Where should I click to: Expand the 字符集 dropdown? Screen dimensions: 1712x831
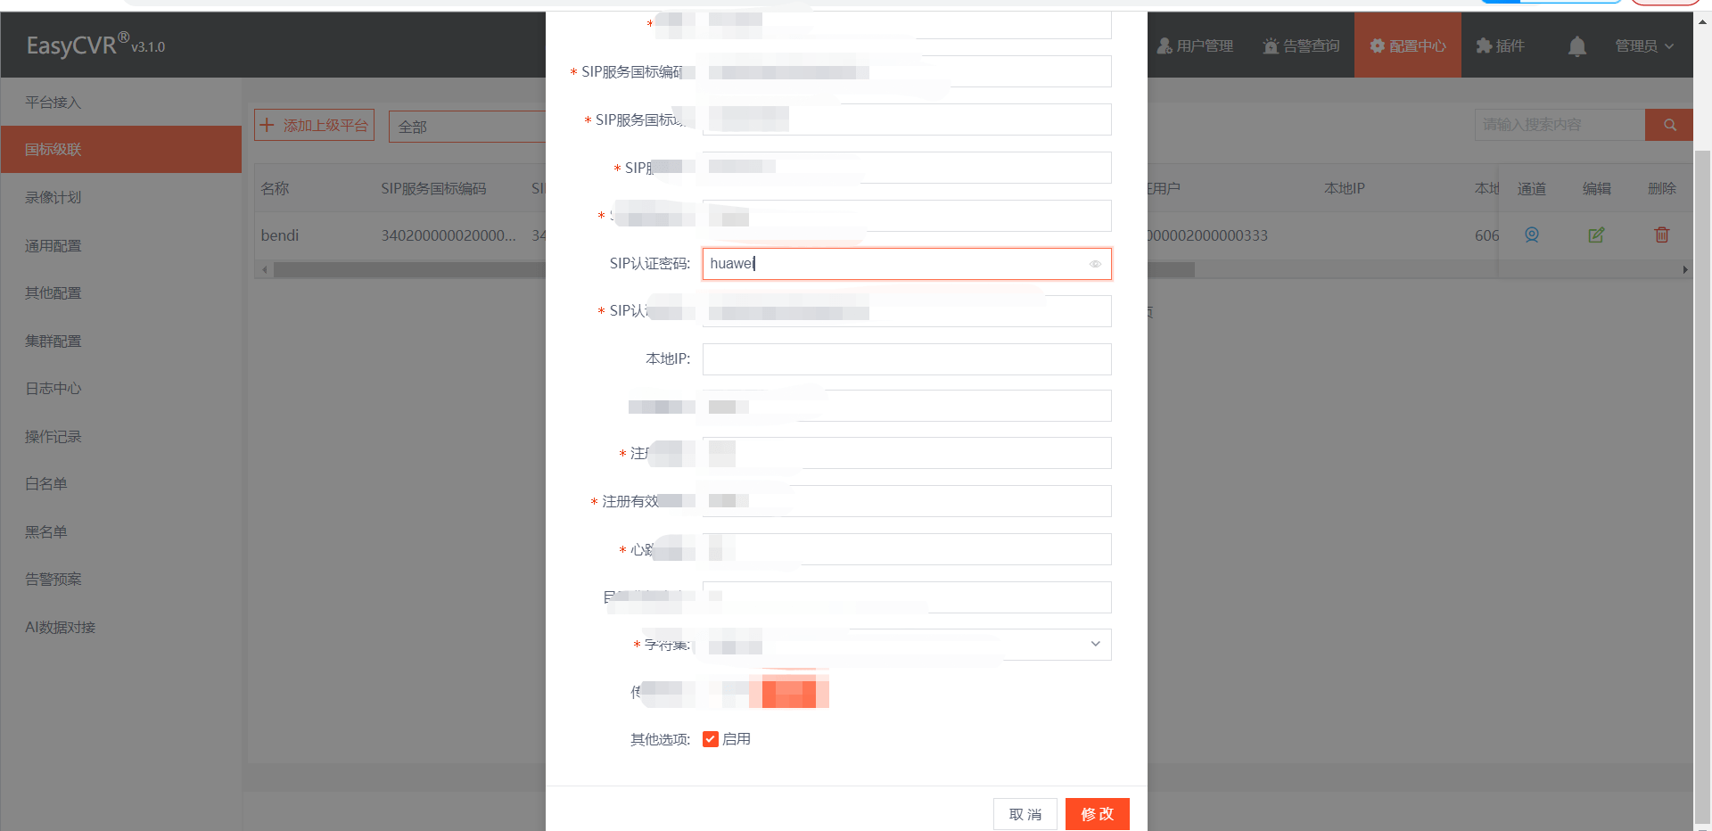point(907,645)
